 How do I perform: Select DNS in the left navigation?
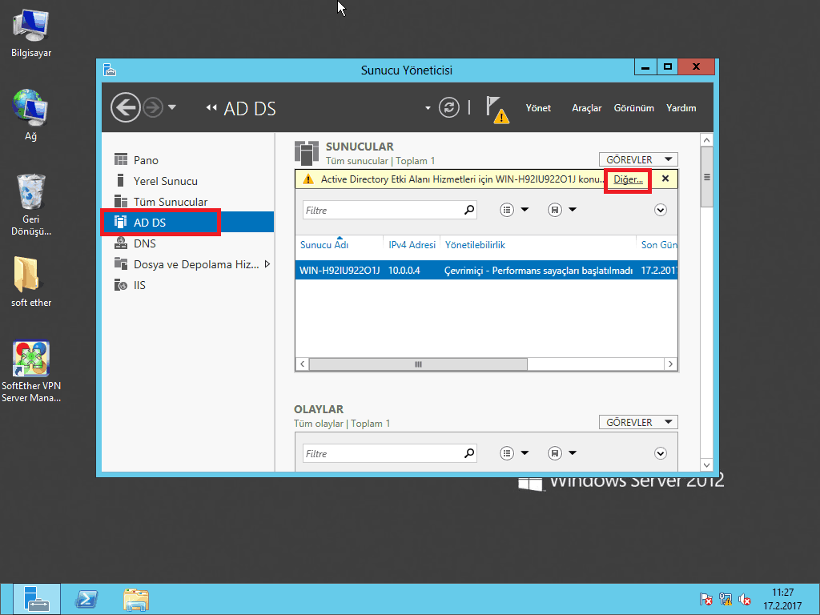(x=145, y=243)
